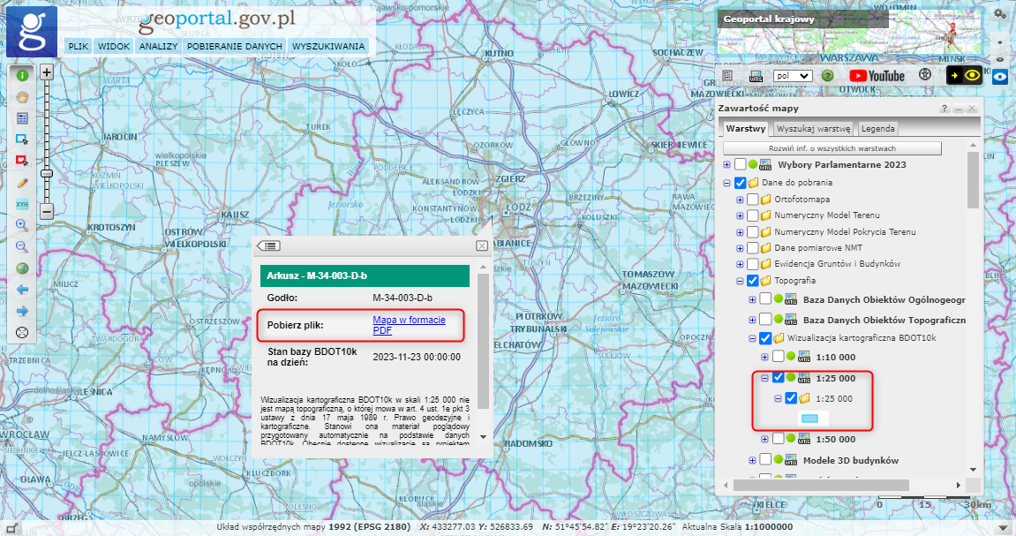This screenshot has height=536, width=1016.
Task: Open the YouTube channel link
Action: pyautogui.click(x=877, y=75)
